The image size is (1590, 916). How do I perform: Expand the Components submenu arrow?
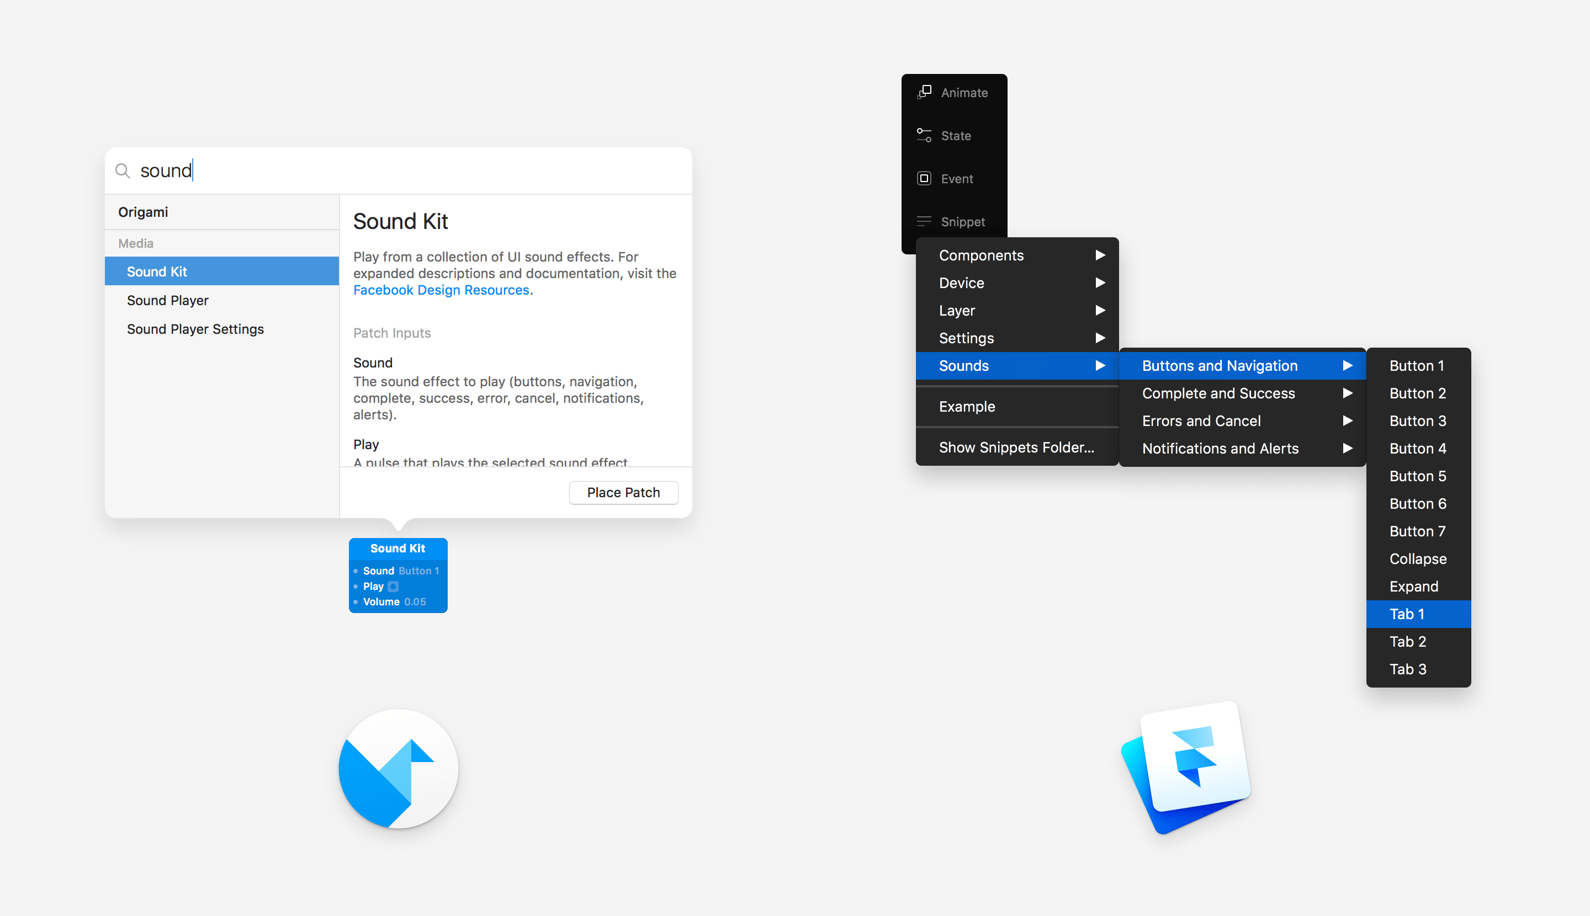(x=1100, y=255)
